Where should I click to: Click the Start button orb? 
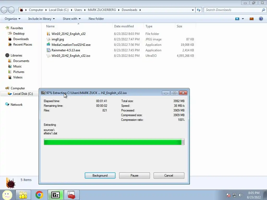tap(7, 195)
